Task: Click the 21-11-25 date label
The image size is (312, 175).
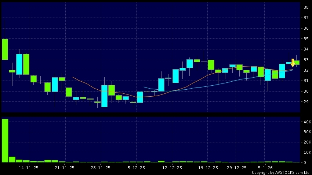Action: click(x=65, y=168)
